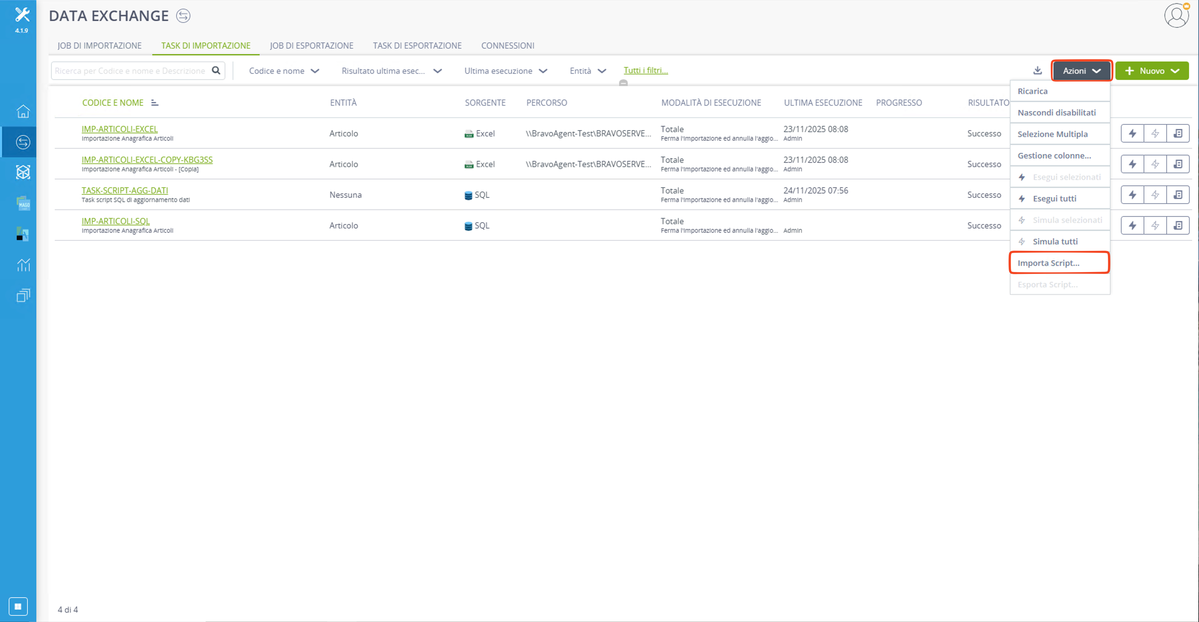Open the stacked windows sidebar icon
The image size is (1199, 622).
coord(23,295)
